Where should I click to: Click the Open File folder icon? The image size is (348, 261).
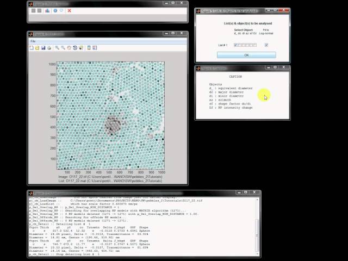point(38,48)
